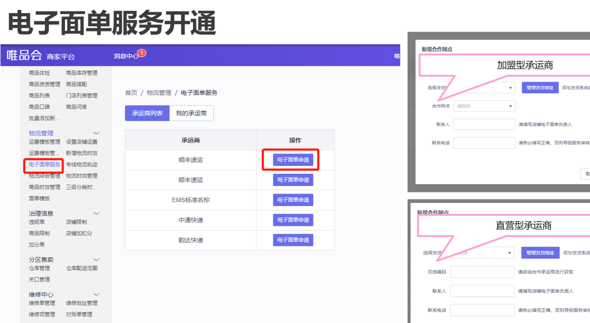
Task: Open 设置店铺运费 sidebar item
Action: [82, 142]
